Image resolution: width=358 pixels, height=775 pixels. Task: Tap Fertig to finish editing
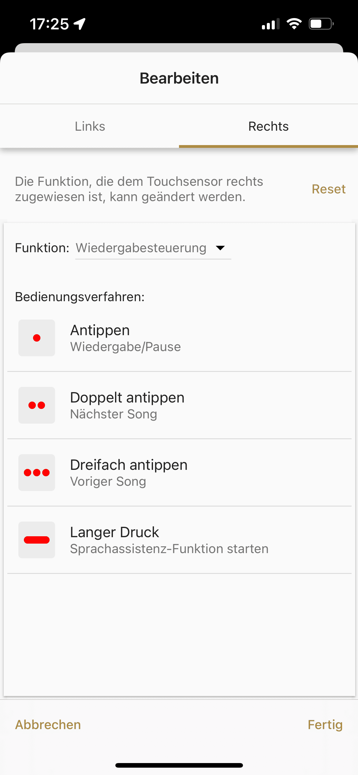coord(325,725)
